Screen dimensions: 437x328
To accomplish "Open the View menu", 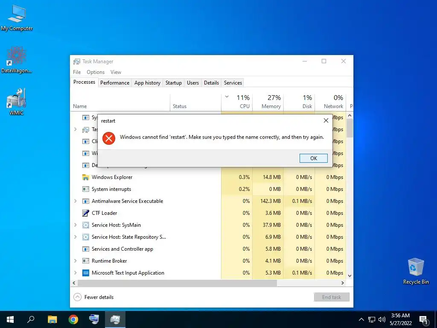I will [116, 72].
